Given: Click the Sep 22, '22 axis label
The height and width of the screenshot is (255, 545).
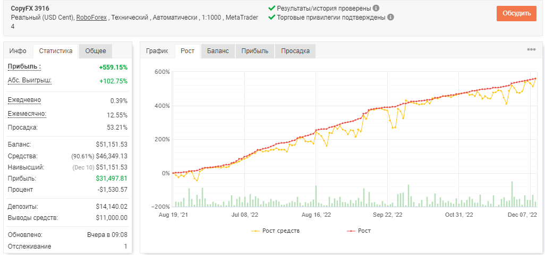Looking at the screenshot, I should coord(387,215).
